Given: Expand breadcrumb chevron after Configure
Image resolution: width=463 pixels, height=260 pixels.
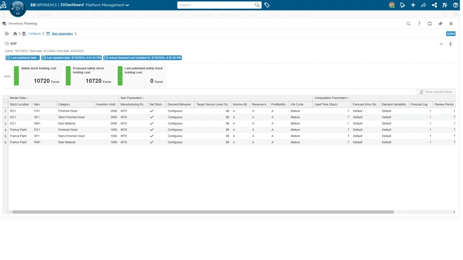Looking at the screenshot, I should (43, 34).
